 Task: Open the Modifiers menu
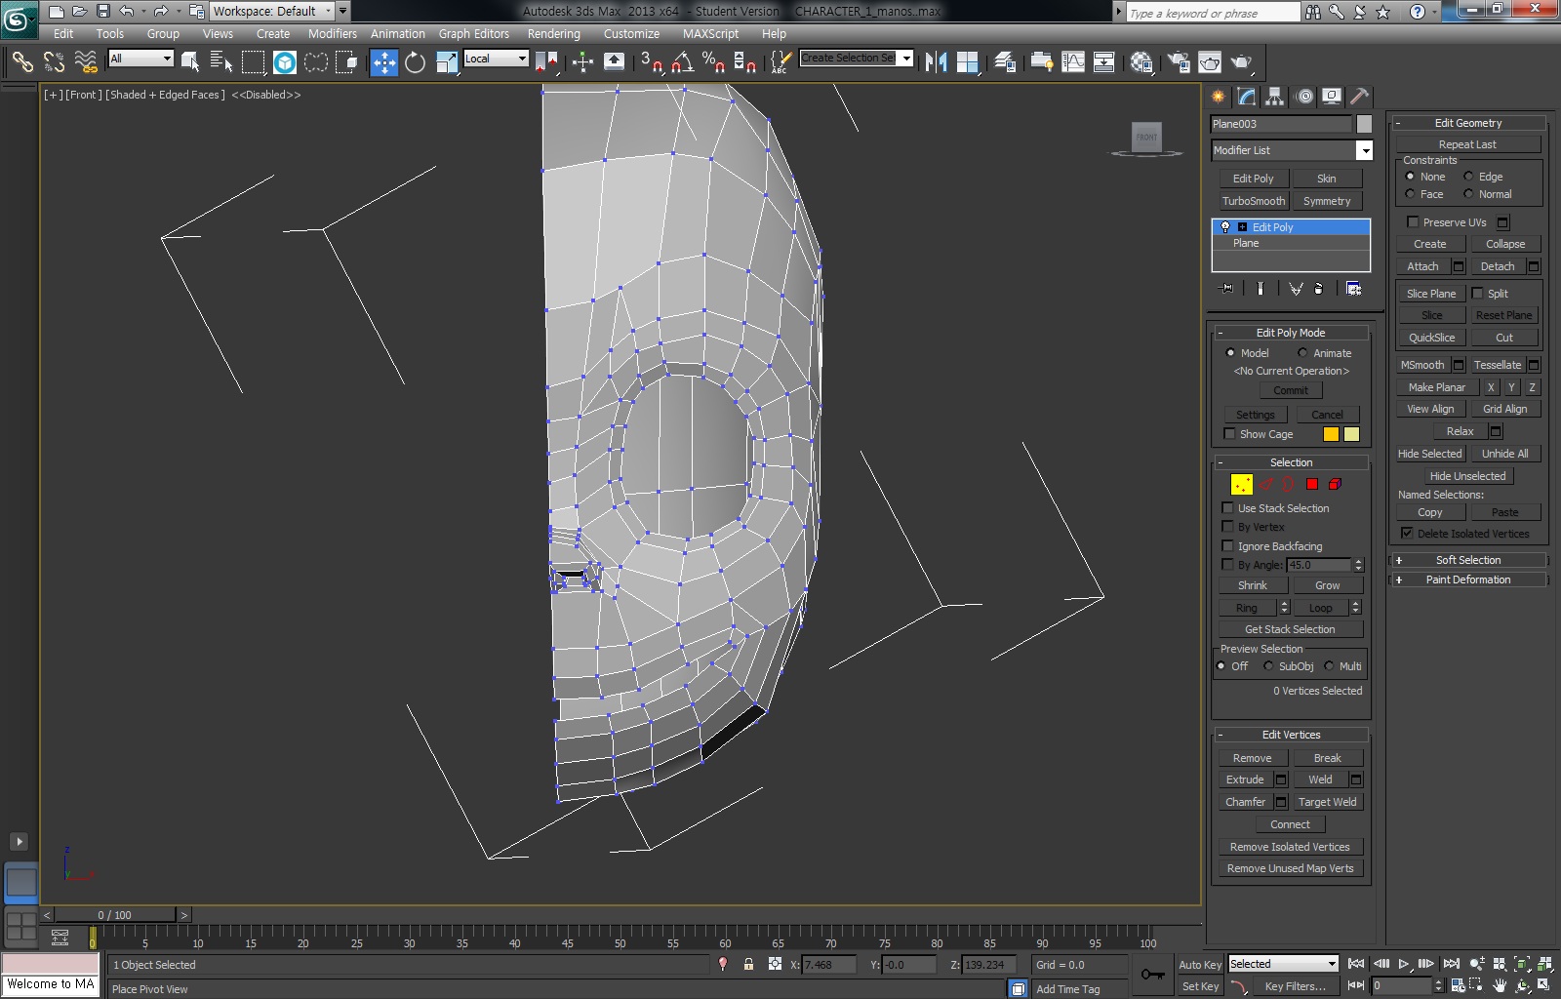(332, 33)
